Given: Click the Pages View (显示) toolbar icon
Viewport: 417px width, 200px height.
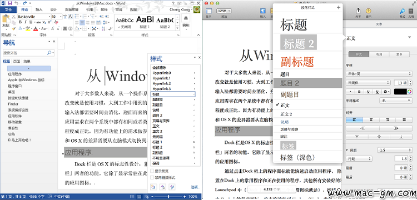Looking at the screenshot, I should click(209, 11).
